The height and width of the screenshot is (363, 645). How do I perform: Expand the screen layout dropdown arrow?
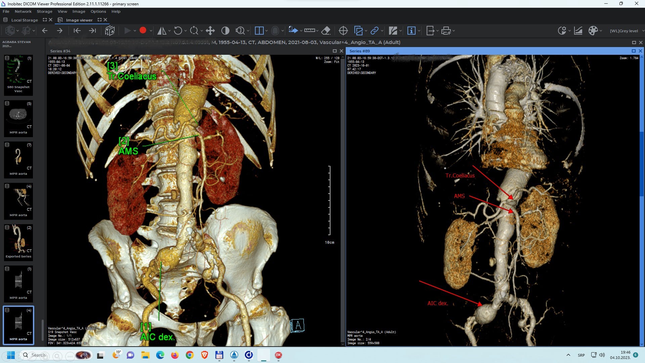[266, 31]
